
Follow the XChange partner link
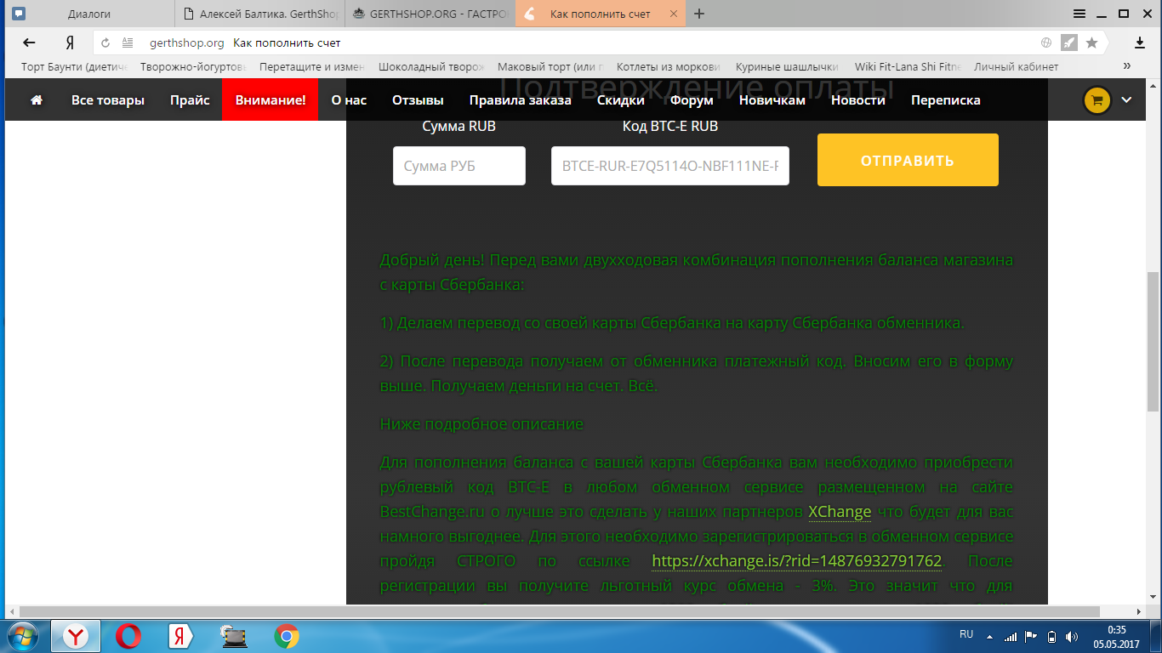(839, 512)
